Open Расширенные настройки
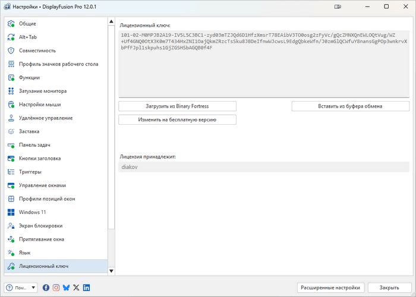This screenshot has height=297, width=416. 330,287
